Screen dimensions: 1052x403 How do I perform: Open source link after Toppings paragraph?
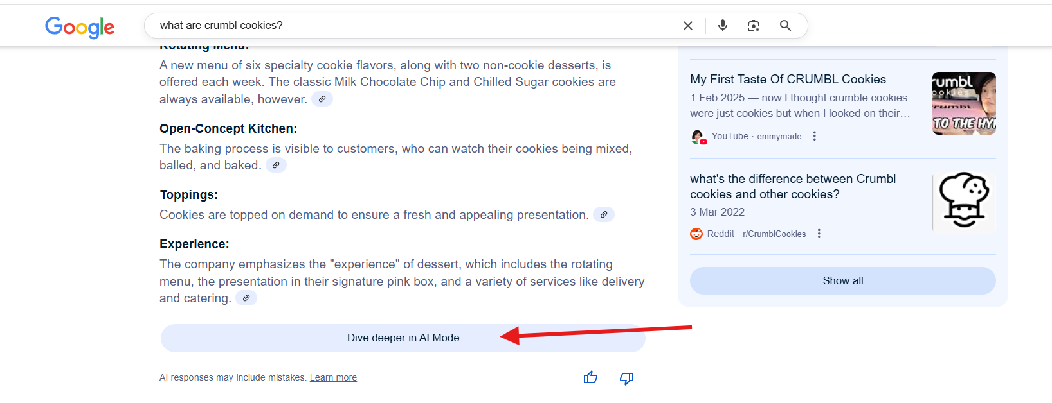coord(604,214)
